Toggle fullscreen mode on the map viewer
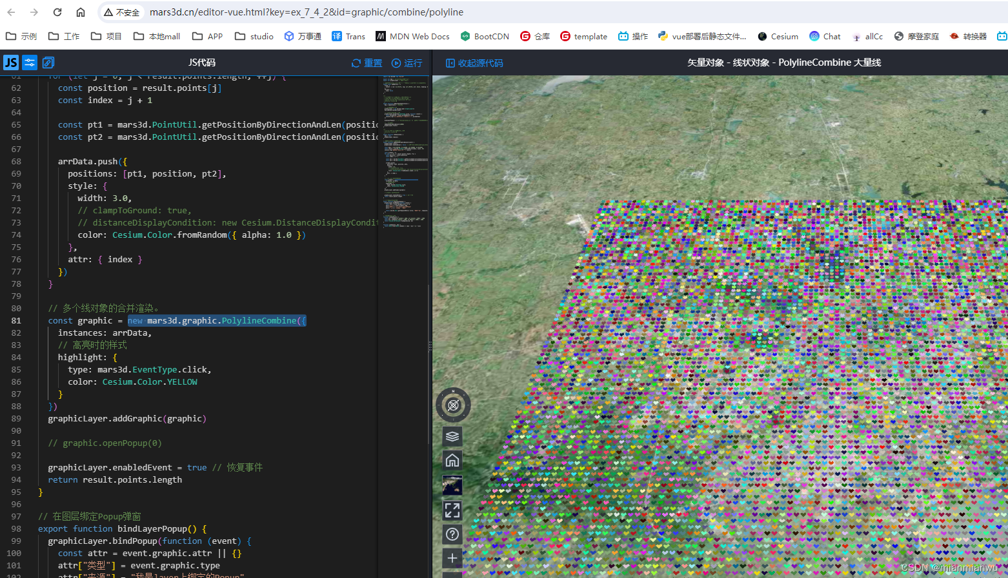The width and height of the screenshot is (1008, 578). coord(452,510)
